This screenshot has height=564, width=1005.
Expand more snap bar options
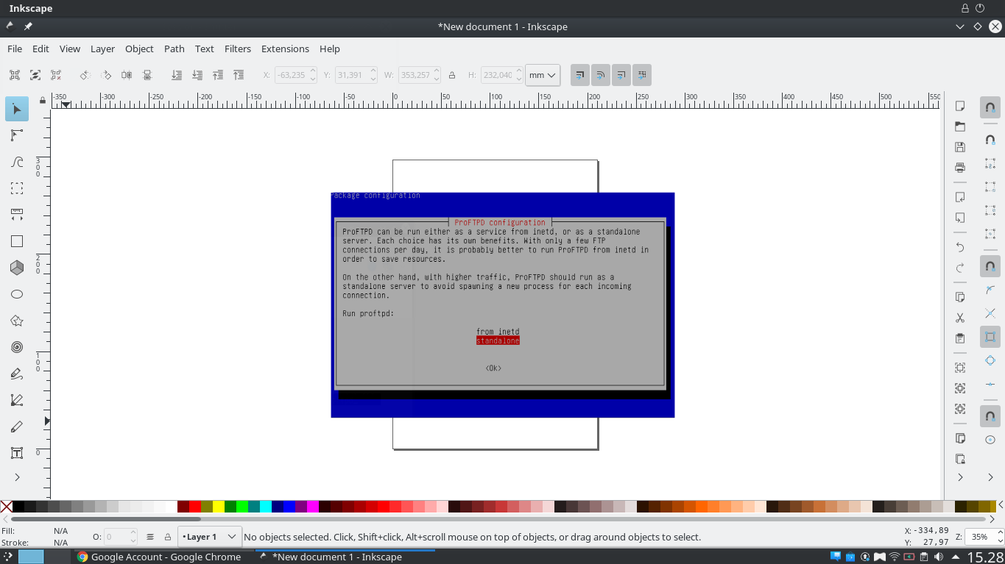coord(990,477)
